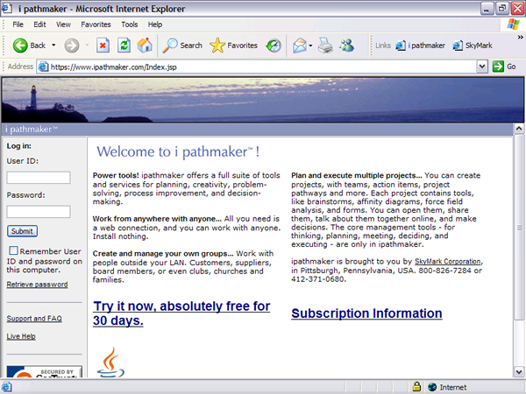Click the Stop loading icon
526x394 pixels.
(103, 46)
